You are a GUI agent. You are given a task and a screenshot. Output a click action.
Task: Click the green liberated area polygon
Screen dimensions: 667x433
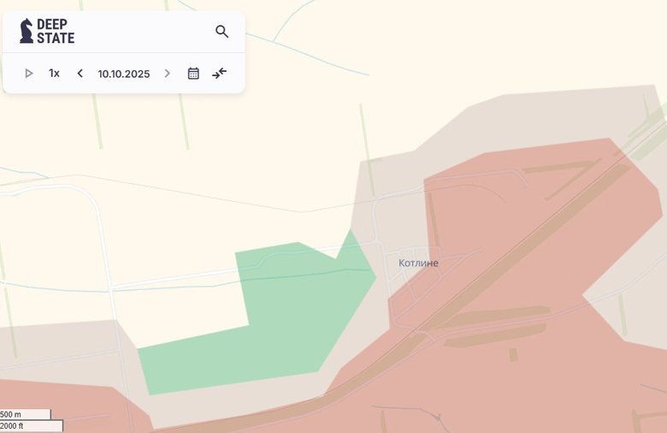(282, 317)
